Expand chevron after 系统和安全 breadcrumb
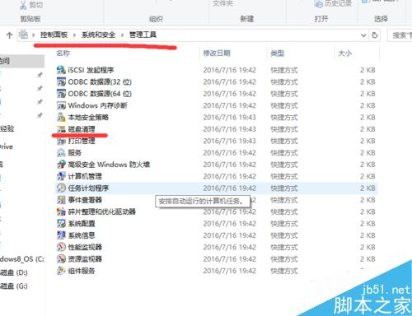 (x=122, y=35)
